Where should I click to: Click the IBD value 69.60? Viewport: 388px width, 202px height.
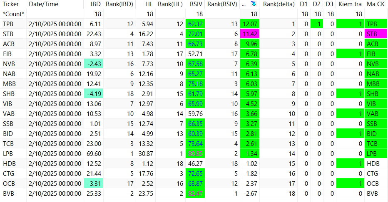pyautogui.click(x=94, y=154)
